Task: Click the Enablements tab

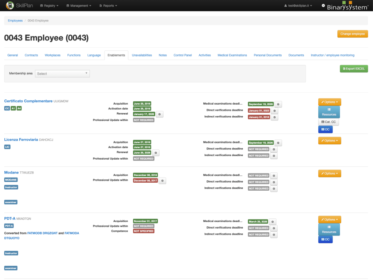Action: coord(116,55)
